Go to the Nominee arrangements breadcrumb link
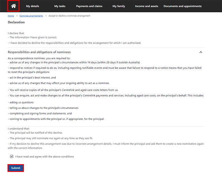 pyautogui.click(x=31, y=16)
